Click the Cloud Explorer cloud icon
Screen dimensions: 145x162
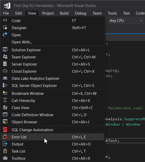5,71
